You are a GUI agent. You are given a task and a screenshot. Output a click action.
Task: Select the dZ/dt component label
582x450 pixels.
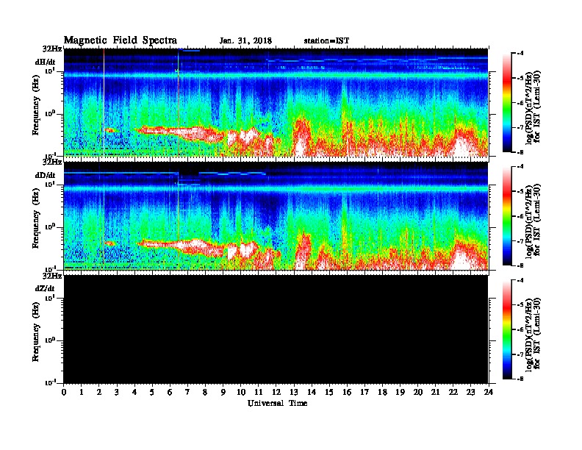tap(45, 288)
